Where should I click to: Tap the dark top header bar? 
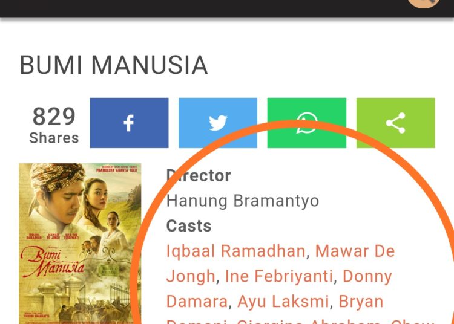tap(227, 8)
